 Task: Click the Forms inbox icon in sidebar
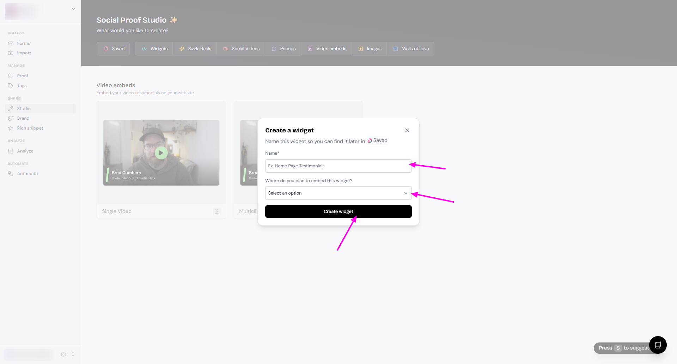11,43
